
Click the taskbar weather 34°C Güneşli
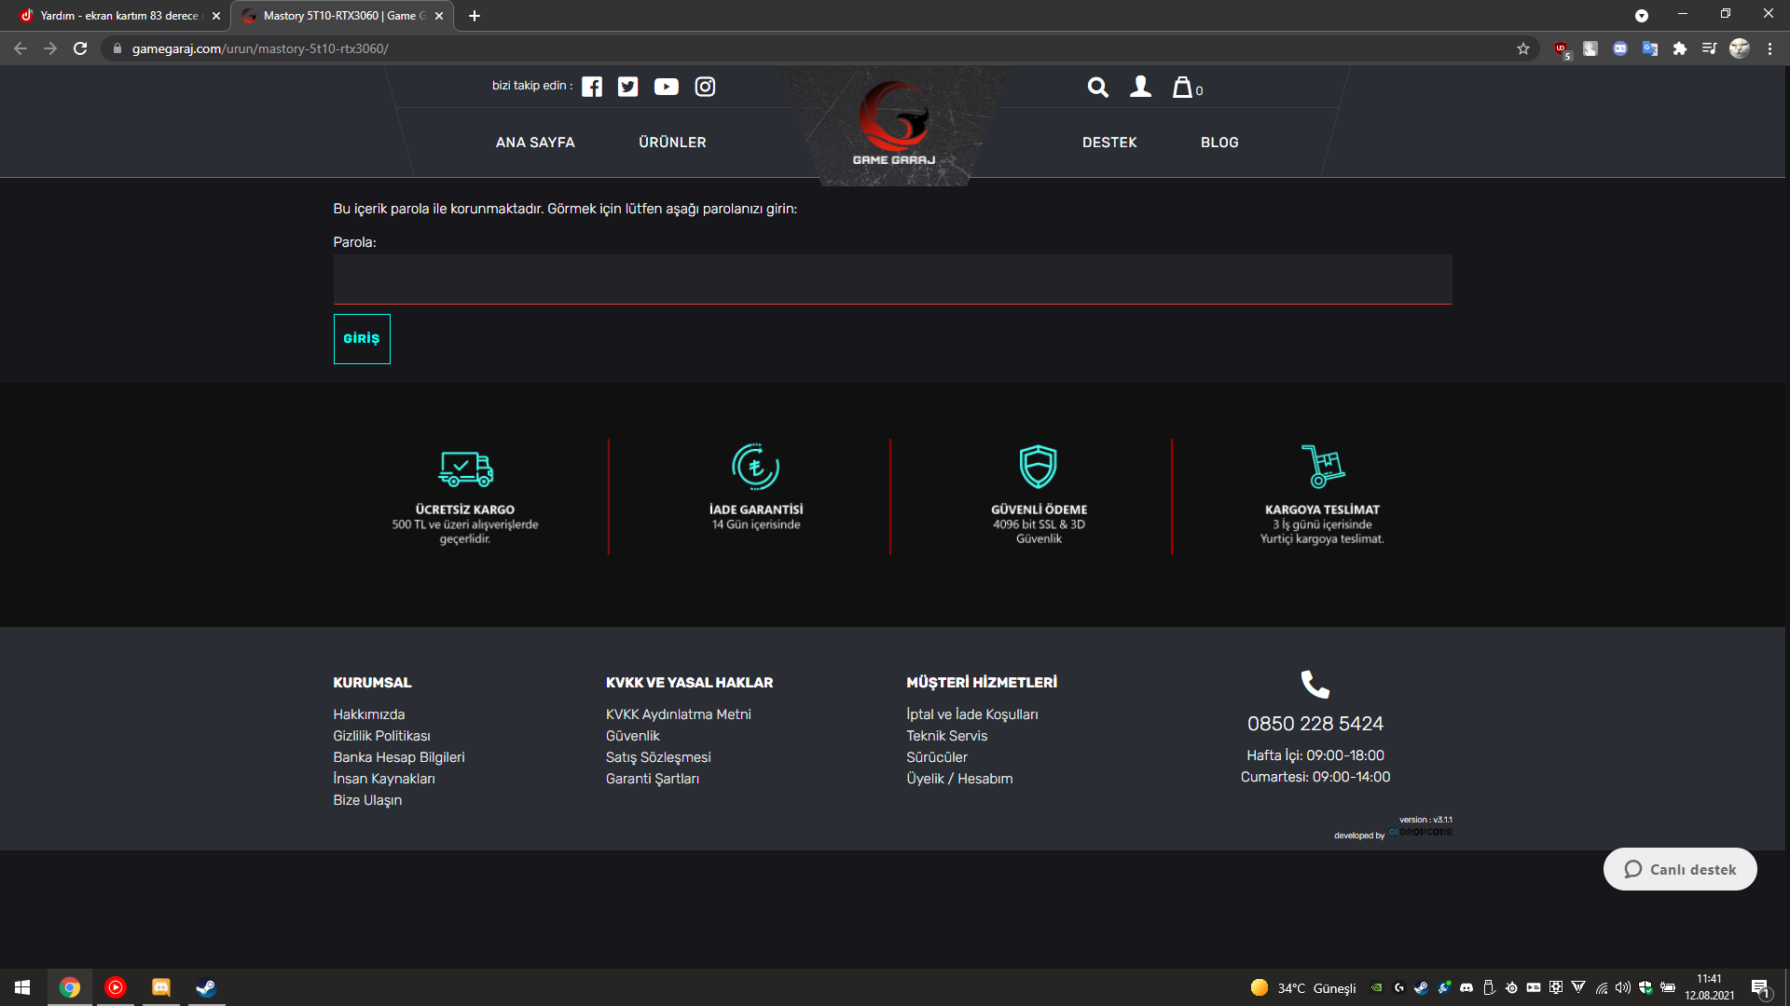(x=1303, y=987)
